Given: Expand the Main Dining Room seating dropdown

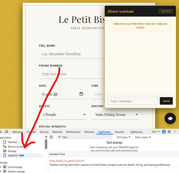Looking at the screenshot, I should pos(115,115).
